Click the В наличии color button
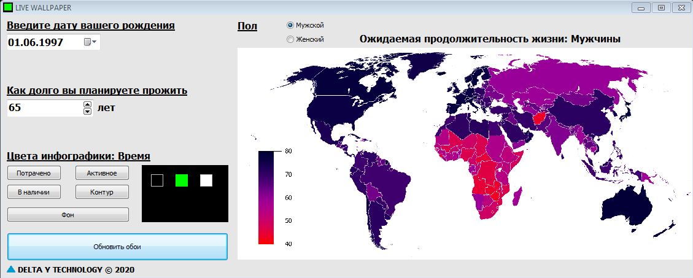This screenshot has width=693, height=278. click(34, 192)
